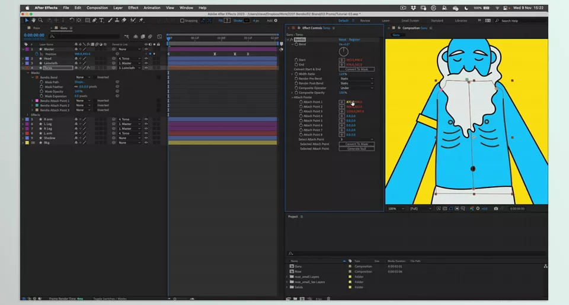Select the Pen tool

pos(94,20)
